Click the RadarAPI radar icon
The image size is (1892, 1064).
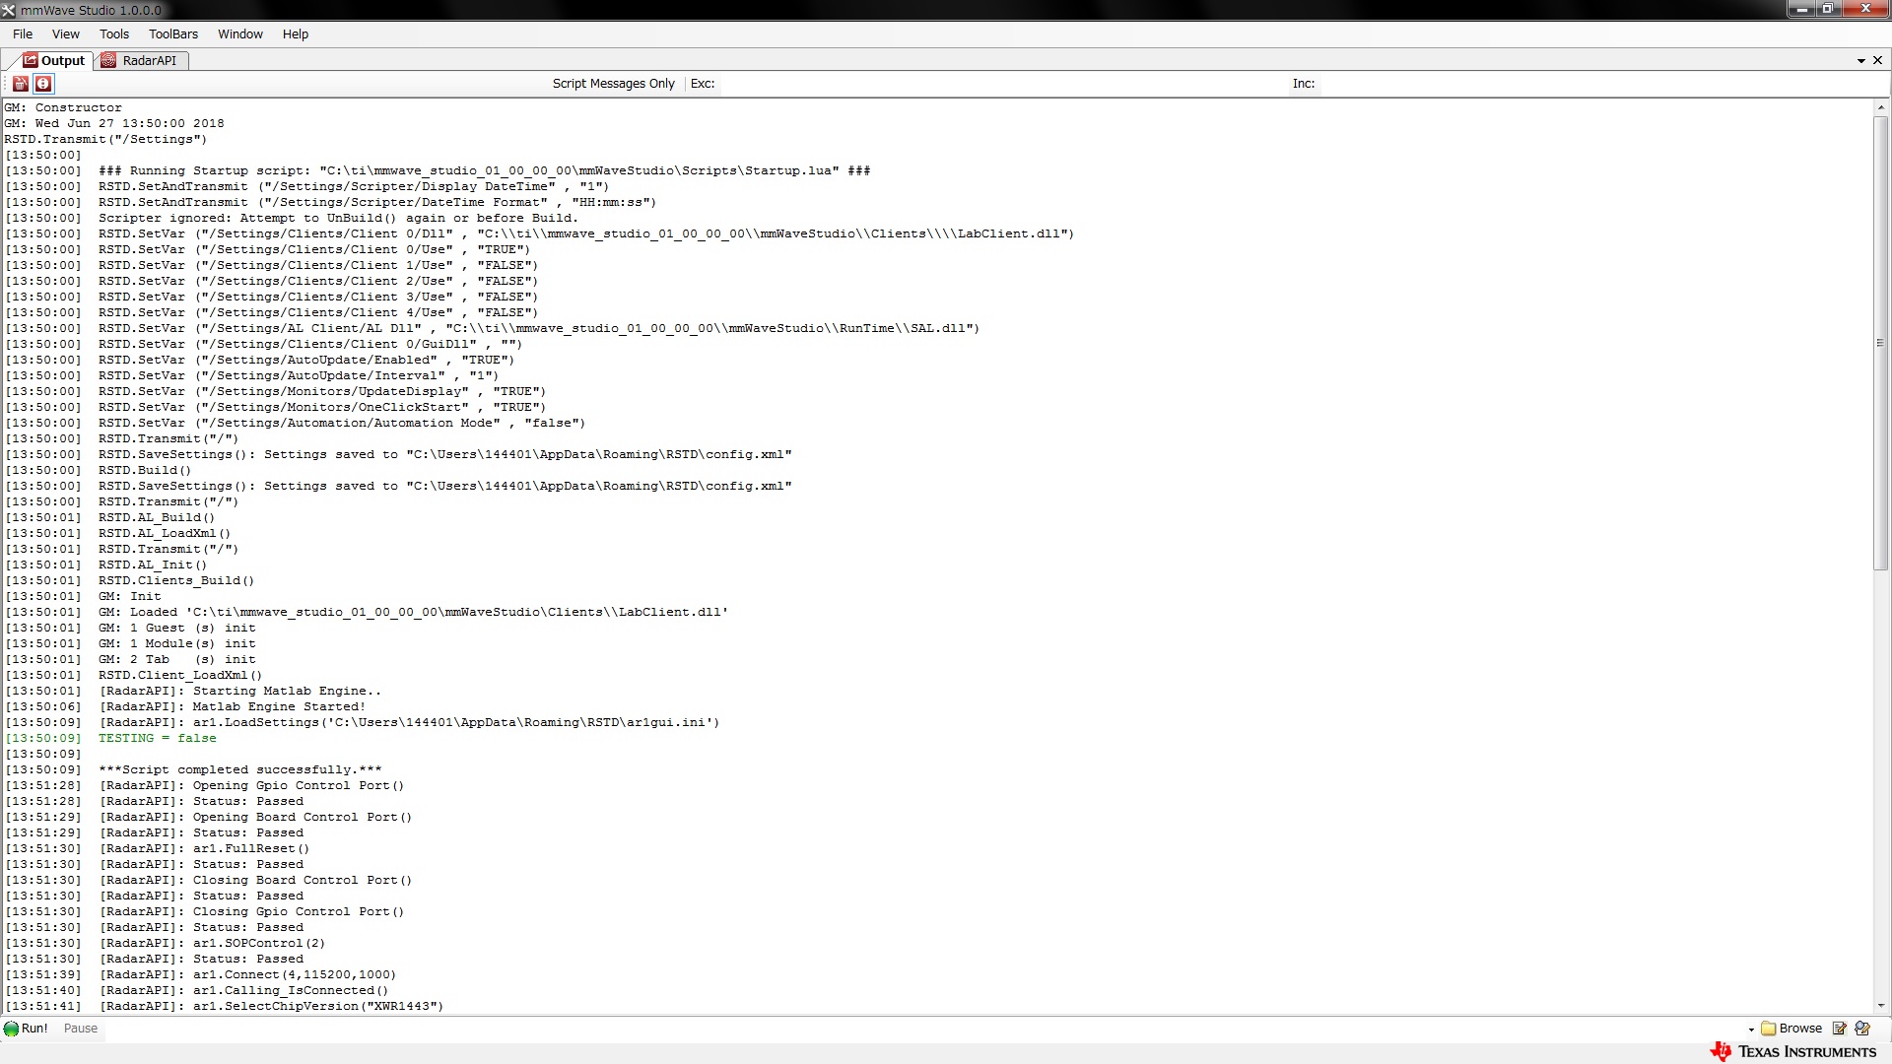pos(108,60)
